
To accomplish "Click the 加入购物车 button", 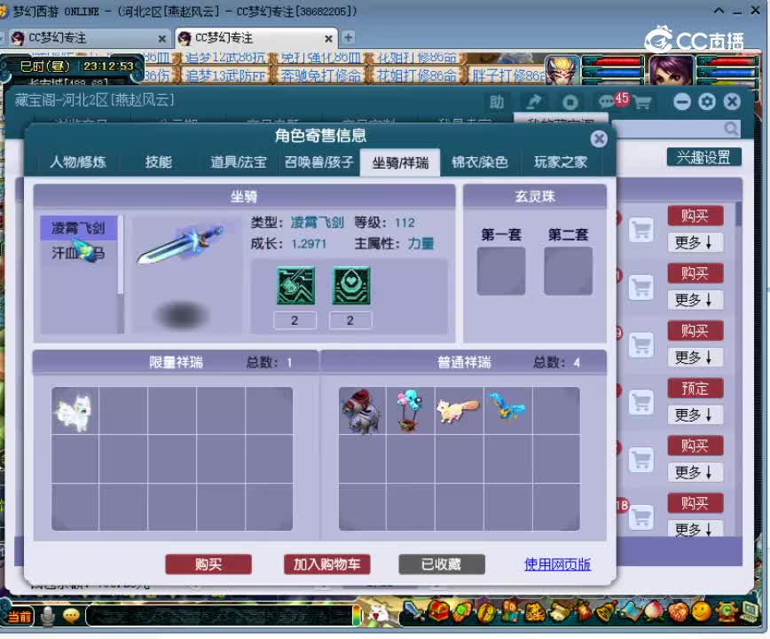I will [x=326, y=564].
